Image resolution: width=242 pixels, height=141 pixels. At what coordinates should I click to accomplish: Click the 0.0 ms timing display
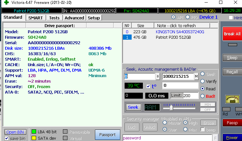click(156, 96)
